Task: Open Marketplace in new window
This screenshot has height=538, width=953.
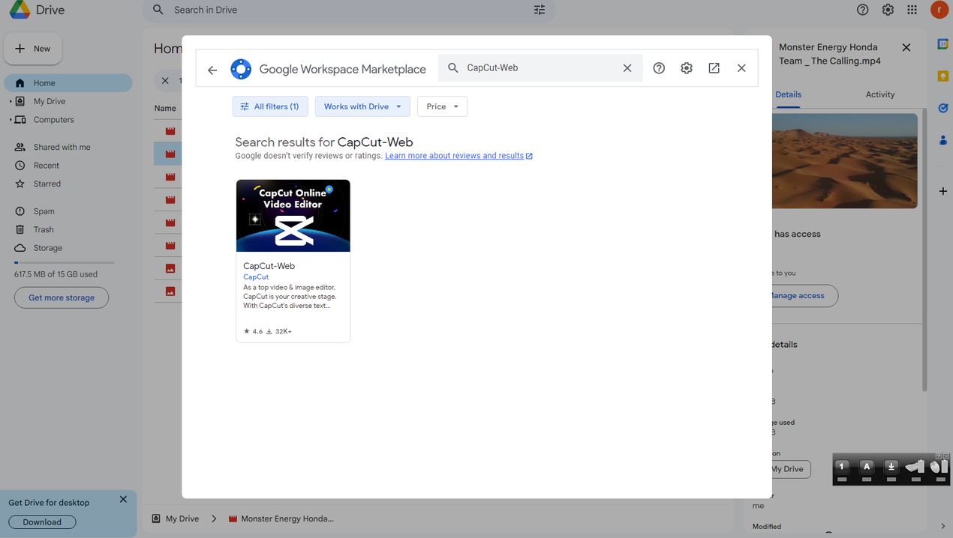Action: (x=714, y=68)
